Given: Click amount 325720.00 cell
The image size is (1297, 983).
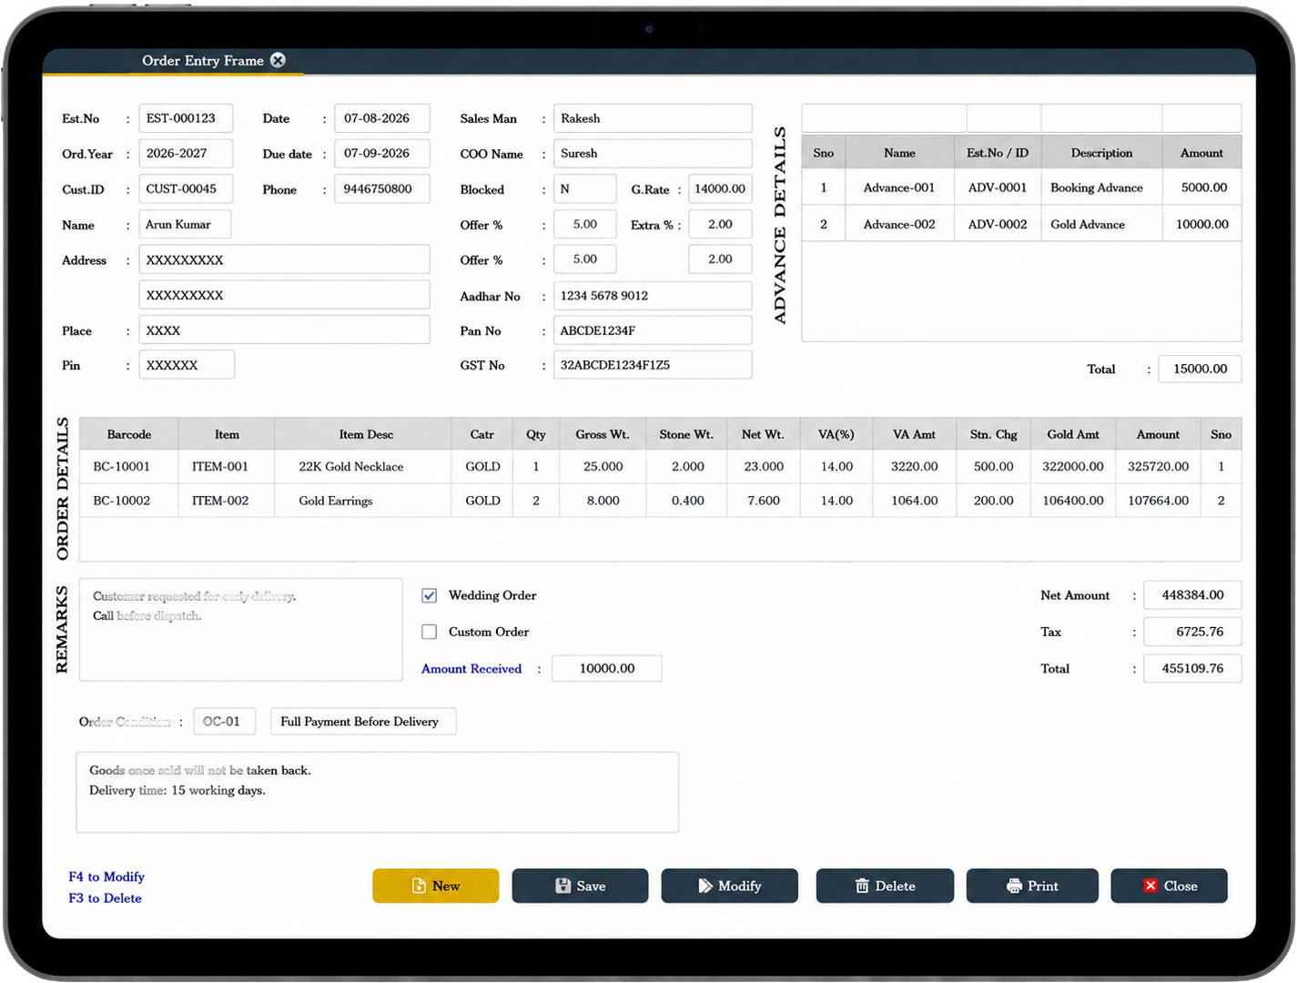Looking at the screenshot, I should point(1158,467).
